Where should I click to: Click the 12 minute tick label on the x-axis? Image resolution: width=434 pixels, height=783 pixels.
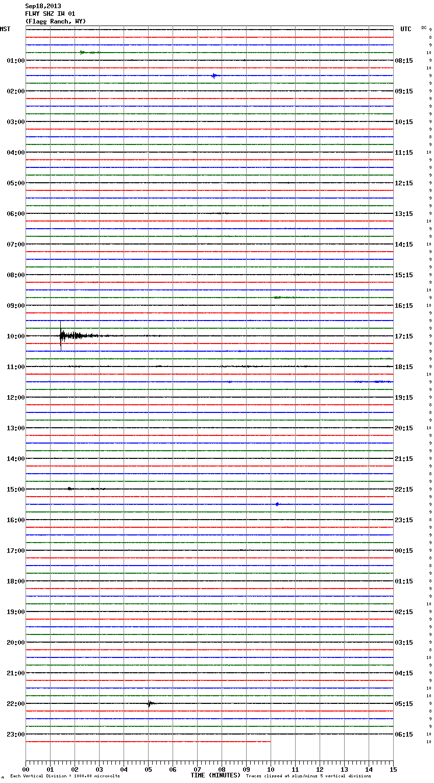(x=320, y=769)
